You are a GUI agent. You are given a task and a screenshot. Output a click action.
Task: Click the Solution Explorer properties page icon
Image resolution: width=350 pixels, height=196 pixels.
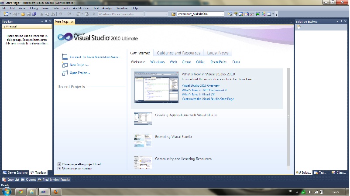tap(299, 27)
